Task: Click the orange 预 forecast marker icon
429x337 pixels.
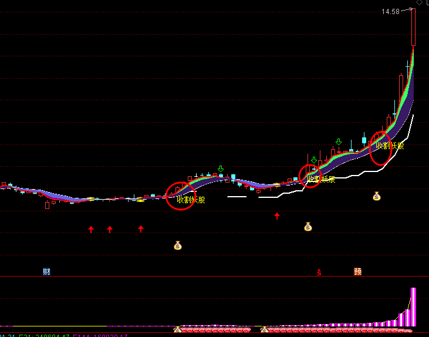Action: click(x=357, y=272)
